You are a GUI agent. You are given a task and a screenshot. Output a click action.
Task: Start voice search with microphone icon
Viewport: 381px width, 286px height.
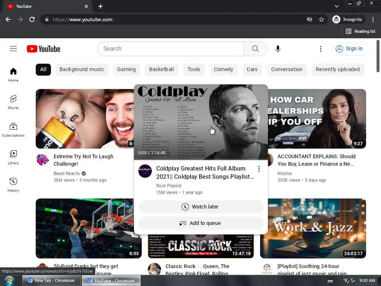[278, 49]
